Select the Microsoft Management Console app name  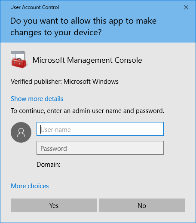pos(87,60)
